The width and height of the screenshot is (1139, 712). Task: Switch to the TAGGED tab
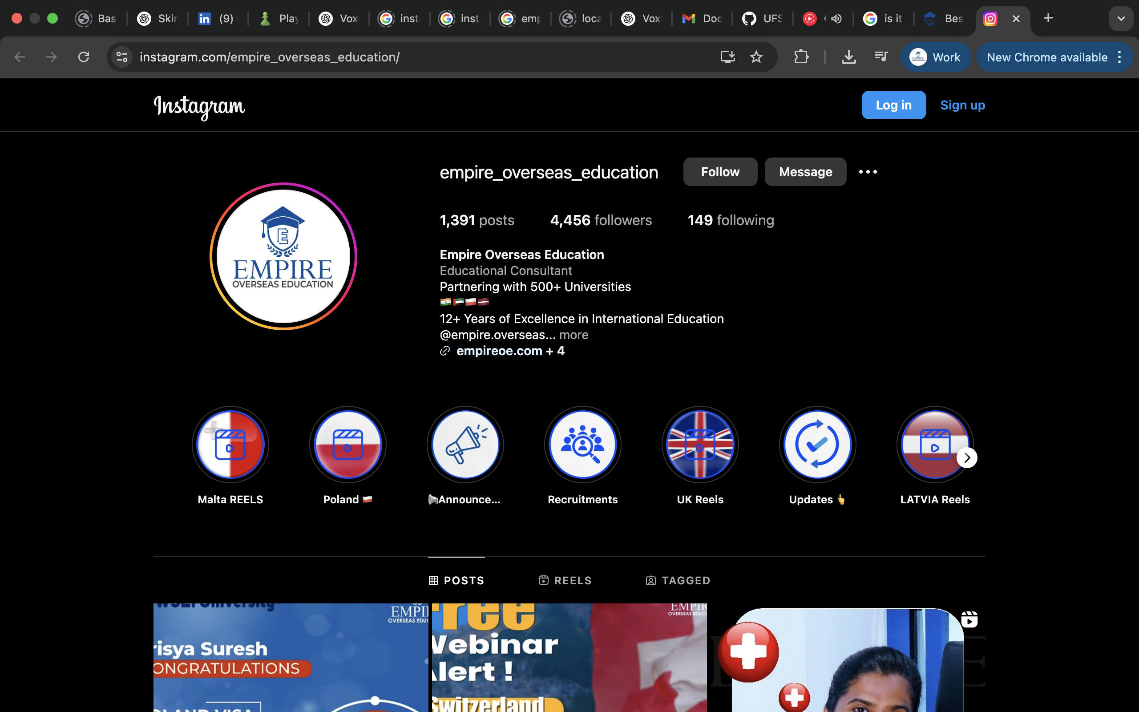[x=678, y=581]
